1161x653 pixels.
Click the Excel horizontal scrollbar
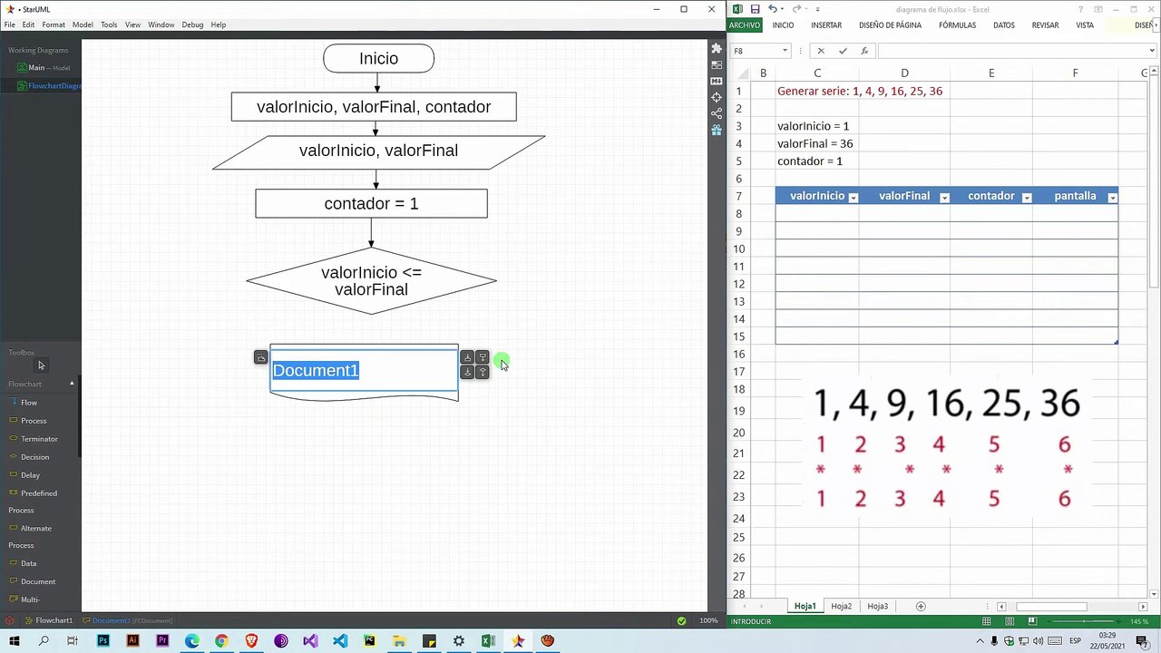click(x=1070, y=606)
